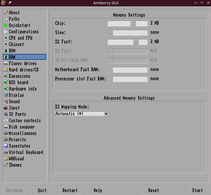Go to Paths settings label
The width and height of the screenshot is (211, 195).
[14, 19]
